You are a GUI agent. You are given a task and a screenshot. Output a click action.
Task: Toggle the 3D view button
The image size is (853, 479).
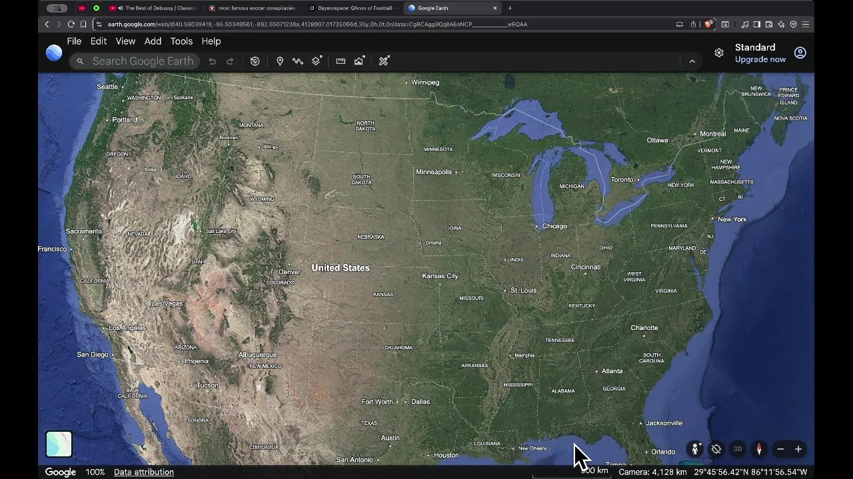(738, 449)
